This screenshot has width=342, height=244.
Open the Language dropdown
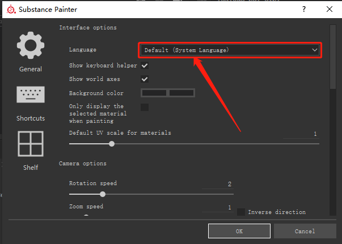coord(230,50)
